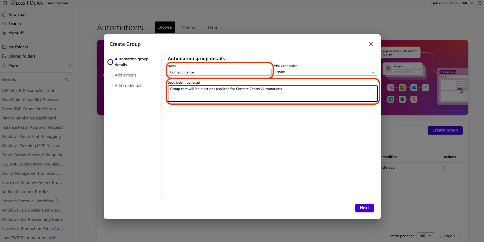Open the Items per page dropdown
This screenshot has height=242, width=484.
click(x=425, y=236)
